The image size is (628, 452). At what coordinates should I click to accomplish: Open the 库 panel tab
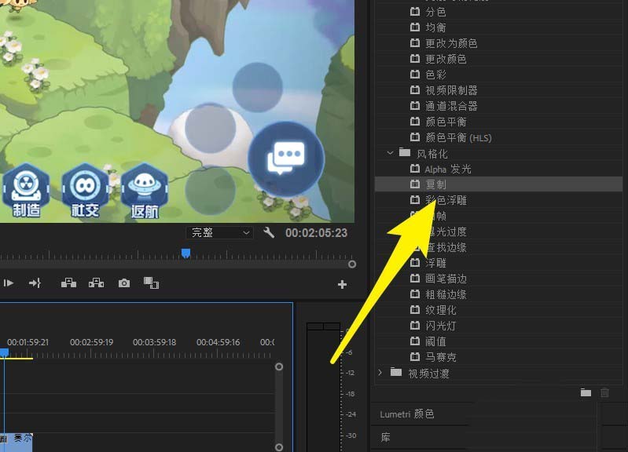[x=385, y=437]
